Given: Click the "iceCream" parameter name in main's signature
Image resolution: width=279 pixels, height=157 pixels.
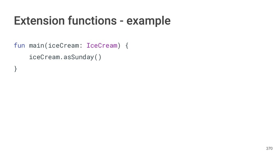Looking at the screenshot, I should click(x=63, y=46).
